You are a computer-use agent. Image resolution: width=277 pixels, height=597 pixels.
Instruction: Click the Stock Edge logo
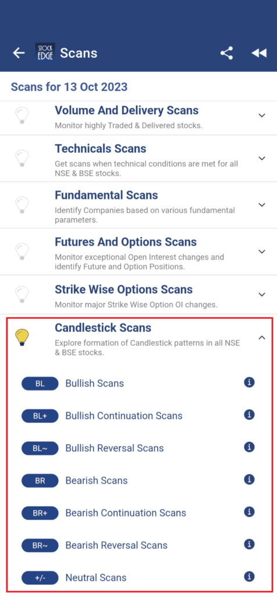pos(45,53)
